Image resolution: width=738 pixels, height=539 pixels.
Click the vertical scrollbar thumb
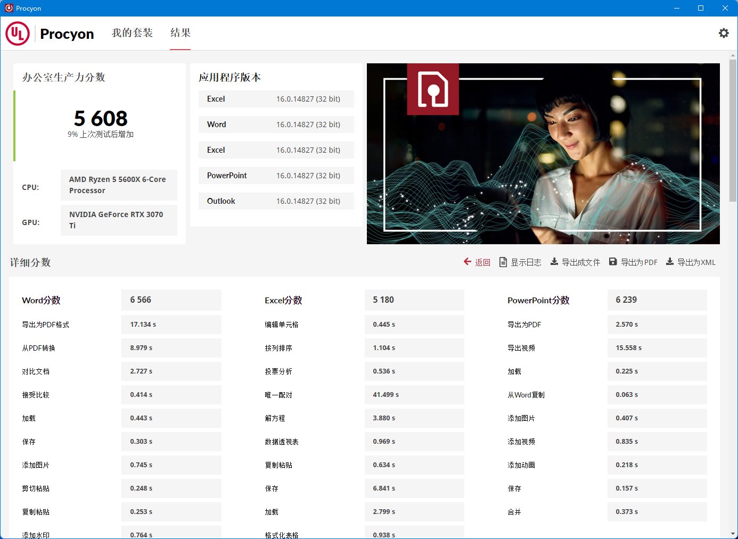[733, 130]
